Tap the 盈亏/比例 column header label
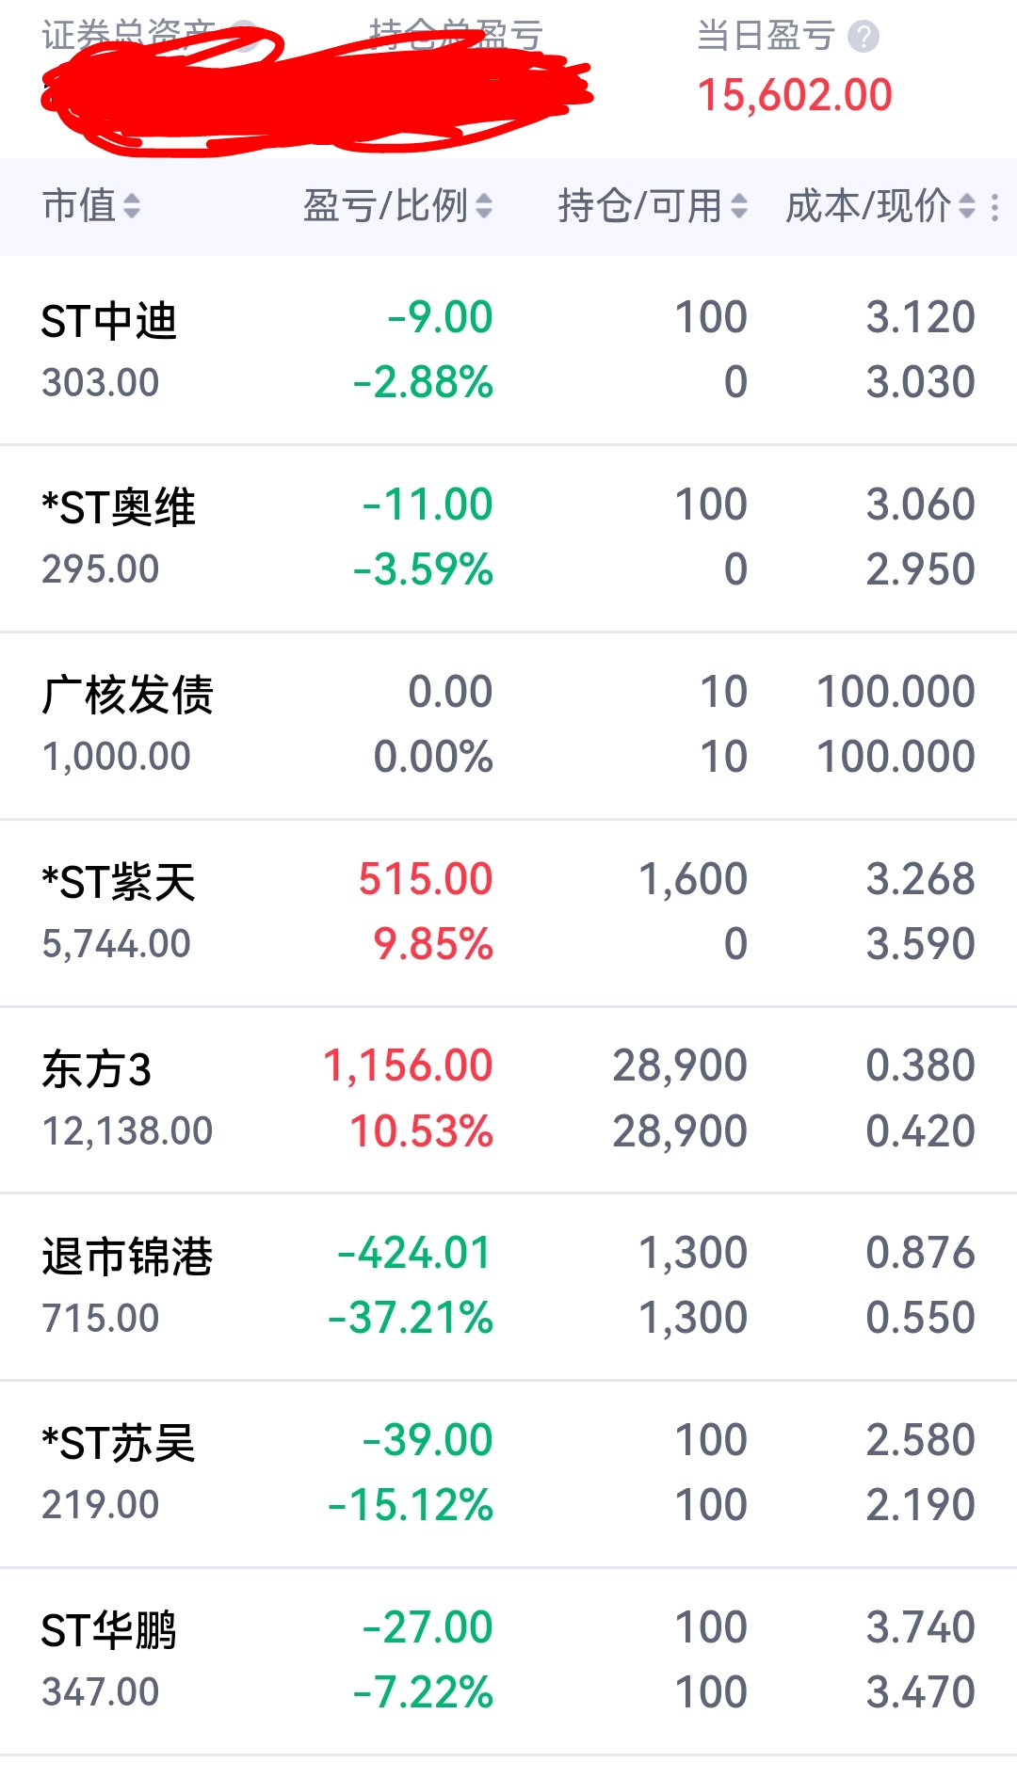This screenshot has width=1017, height=1778. click(x=385, y=206)
